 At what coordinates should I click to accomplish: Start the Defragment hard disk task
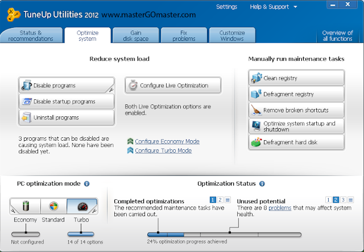click(x=296, y=142)
